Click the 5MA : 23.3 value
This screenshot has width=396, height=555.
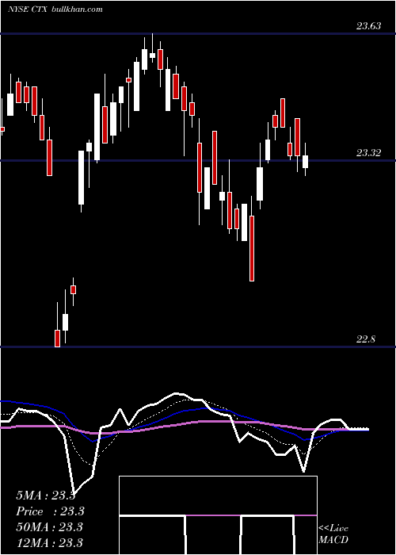(46, 496)
